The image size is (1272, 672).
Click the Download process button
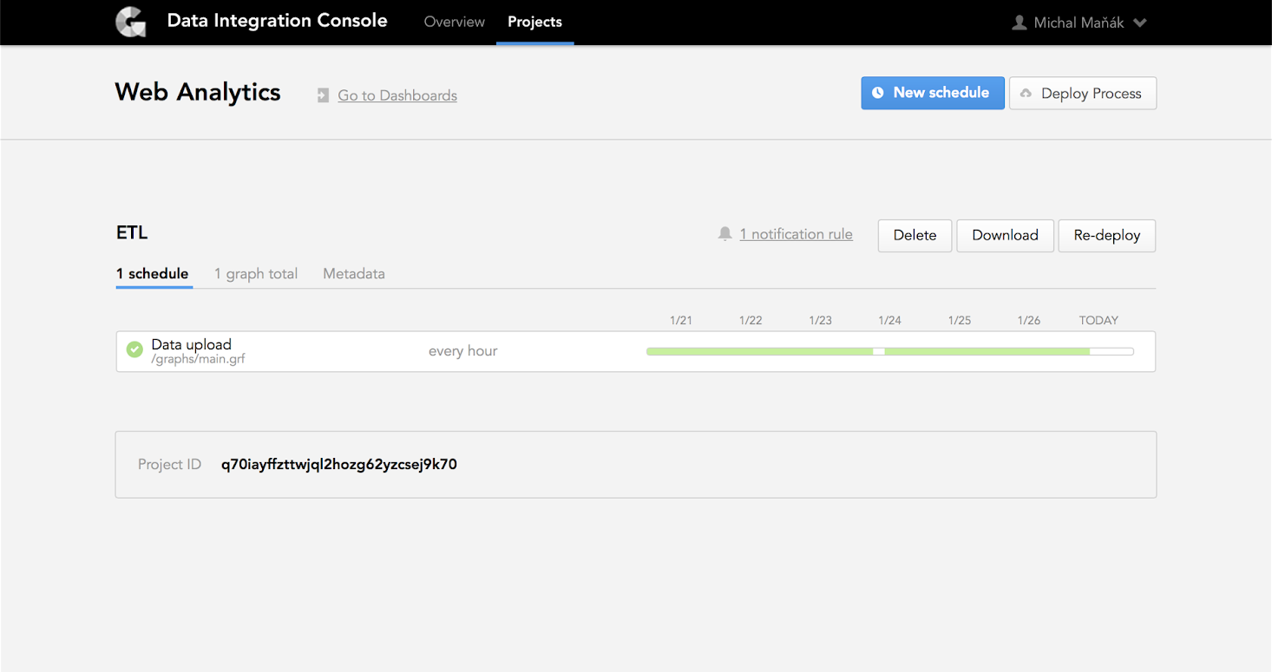(1005, 235)
